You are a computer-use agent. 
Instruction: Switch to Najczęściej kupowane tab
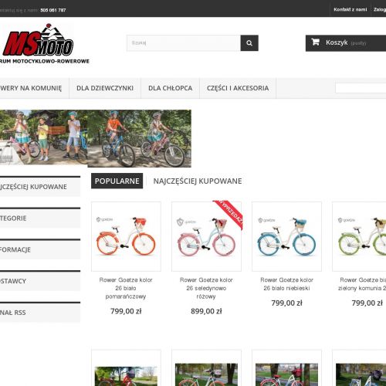point(198,181)
